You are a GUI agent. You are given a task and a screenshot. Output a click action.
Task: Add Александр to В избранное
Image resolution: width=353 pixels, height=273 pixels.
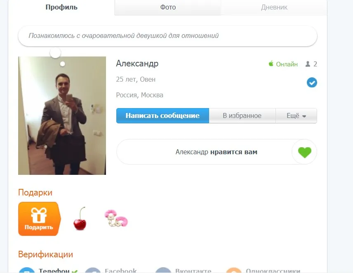click(242, 116)
